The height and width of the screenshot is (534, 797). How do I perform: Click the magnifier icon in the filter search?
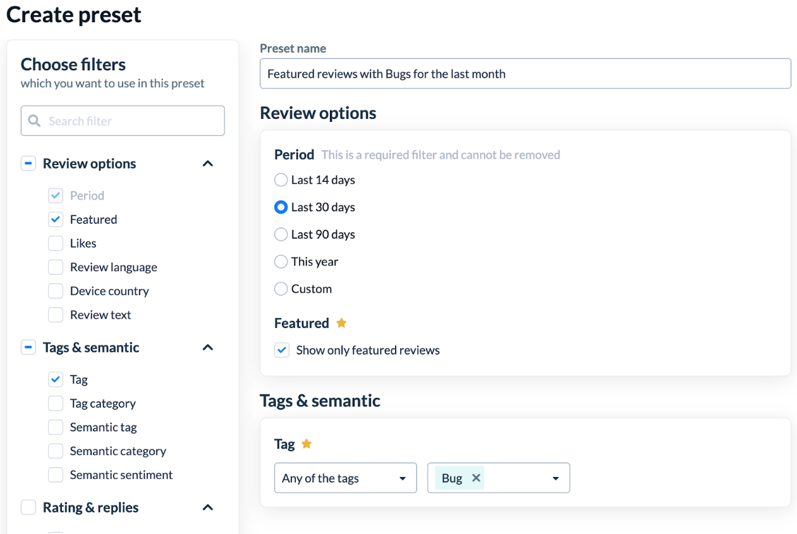tap(34, 121)
